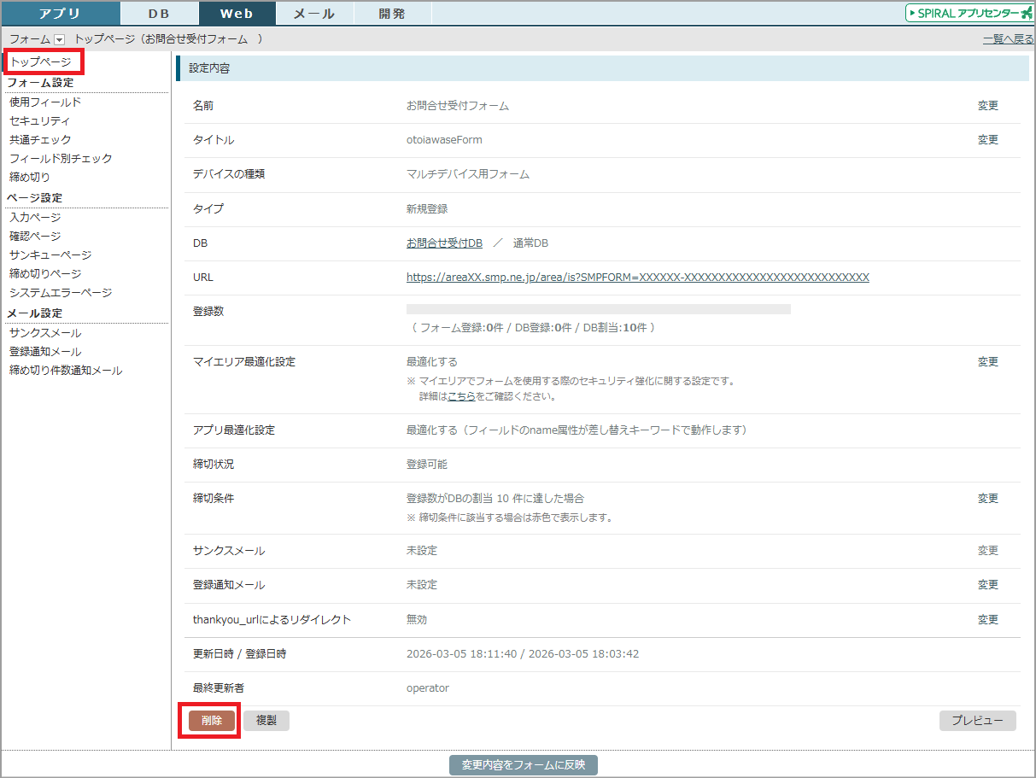
Task: Open the form URL link
Action: tap(637, 278)
